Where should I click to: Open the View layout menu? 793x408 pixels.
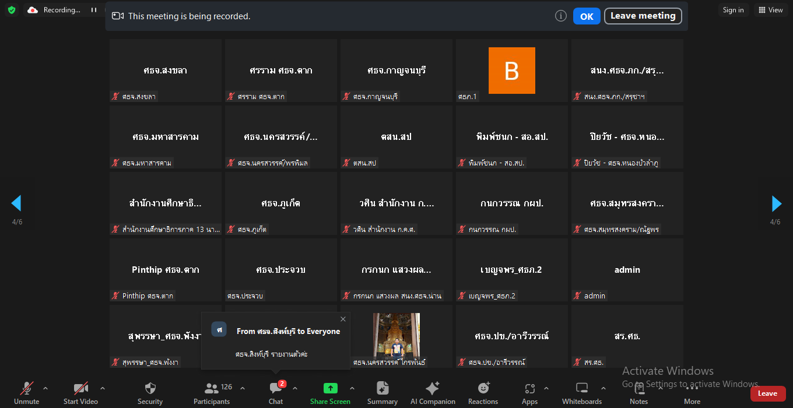point(770,10)
